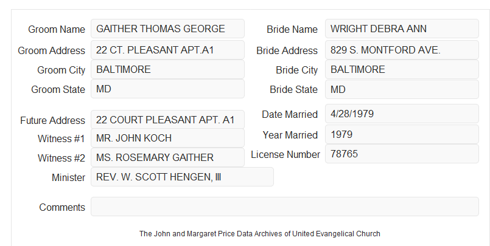This screenshot has width=490, height=246.
Task: Click the Price Data Archives footer text
Action: coord(260,234)
